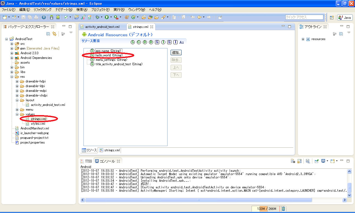The width and height of the screenshot is (355, 213).
Task: Click the Quick Access search field
Action: pos(304,17)
